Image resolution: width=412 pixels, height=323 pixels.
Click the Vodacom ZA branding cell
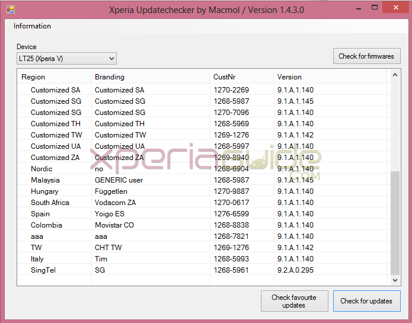(x=115, y=203)
